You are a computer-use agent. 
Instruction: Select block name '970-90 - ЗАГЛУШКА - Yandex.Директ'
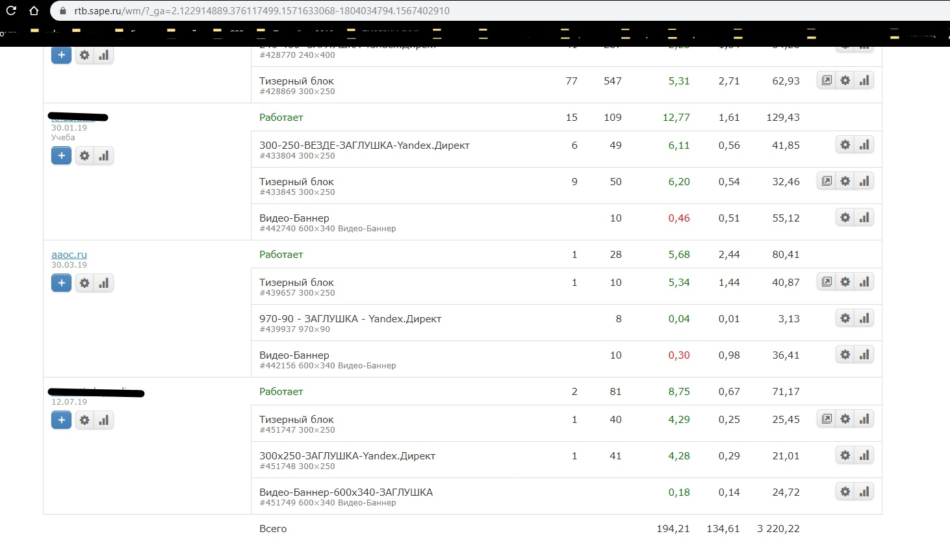tap(350, 319)
